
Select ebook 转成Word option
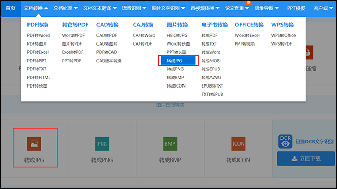click(x=211, y=52)
